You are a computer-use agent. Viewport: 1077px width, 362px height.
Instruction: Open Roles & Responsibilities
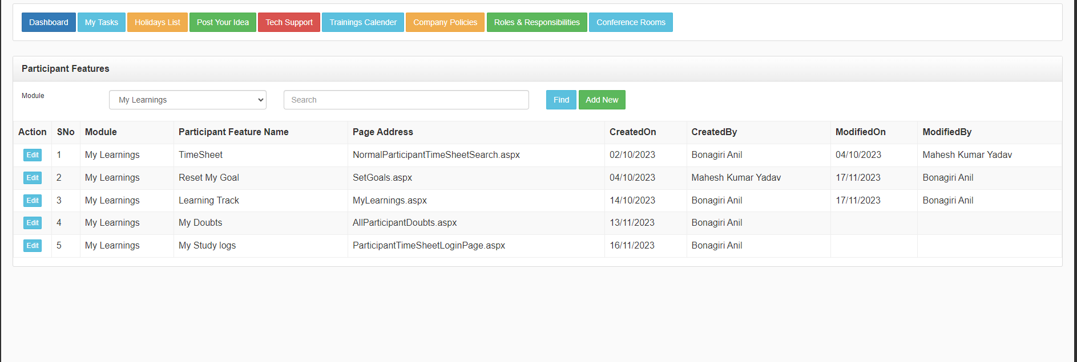[537, 22]
